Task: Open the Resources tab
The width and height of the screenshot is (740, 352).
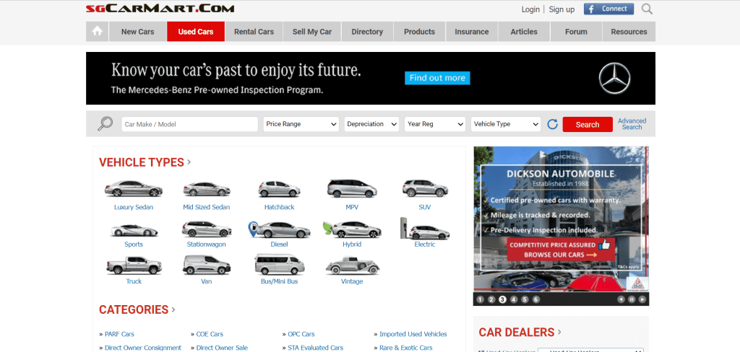Action: 629,32
